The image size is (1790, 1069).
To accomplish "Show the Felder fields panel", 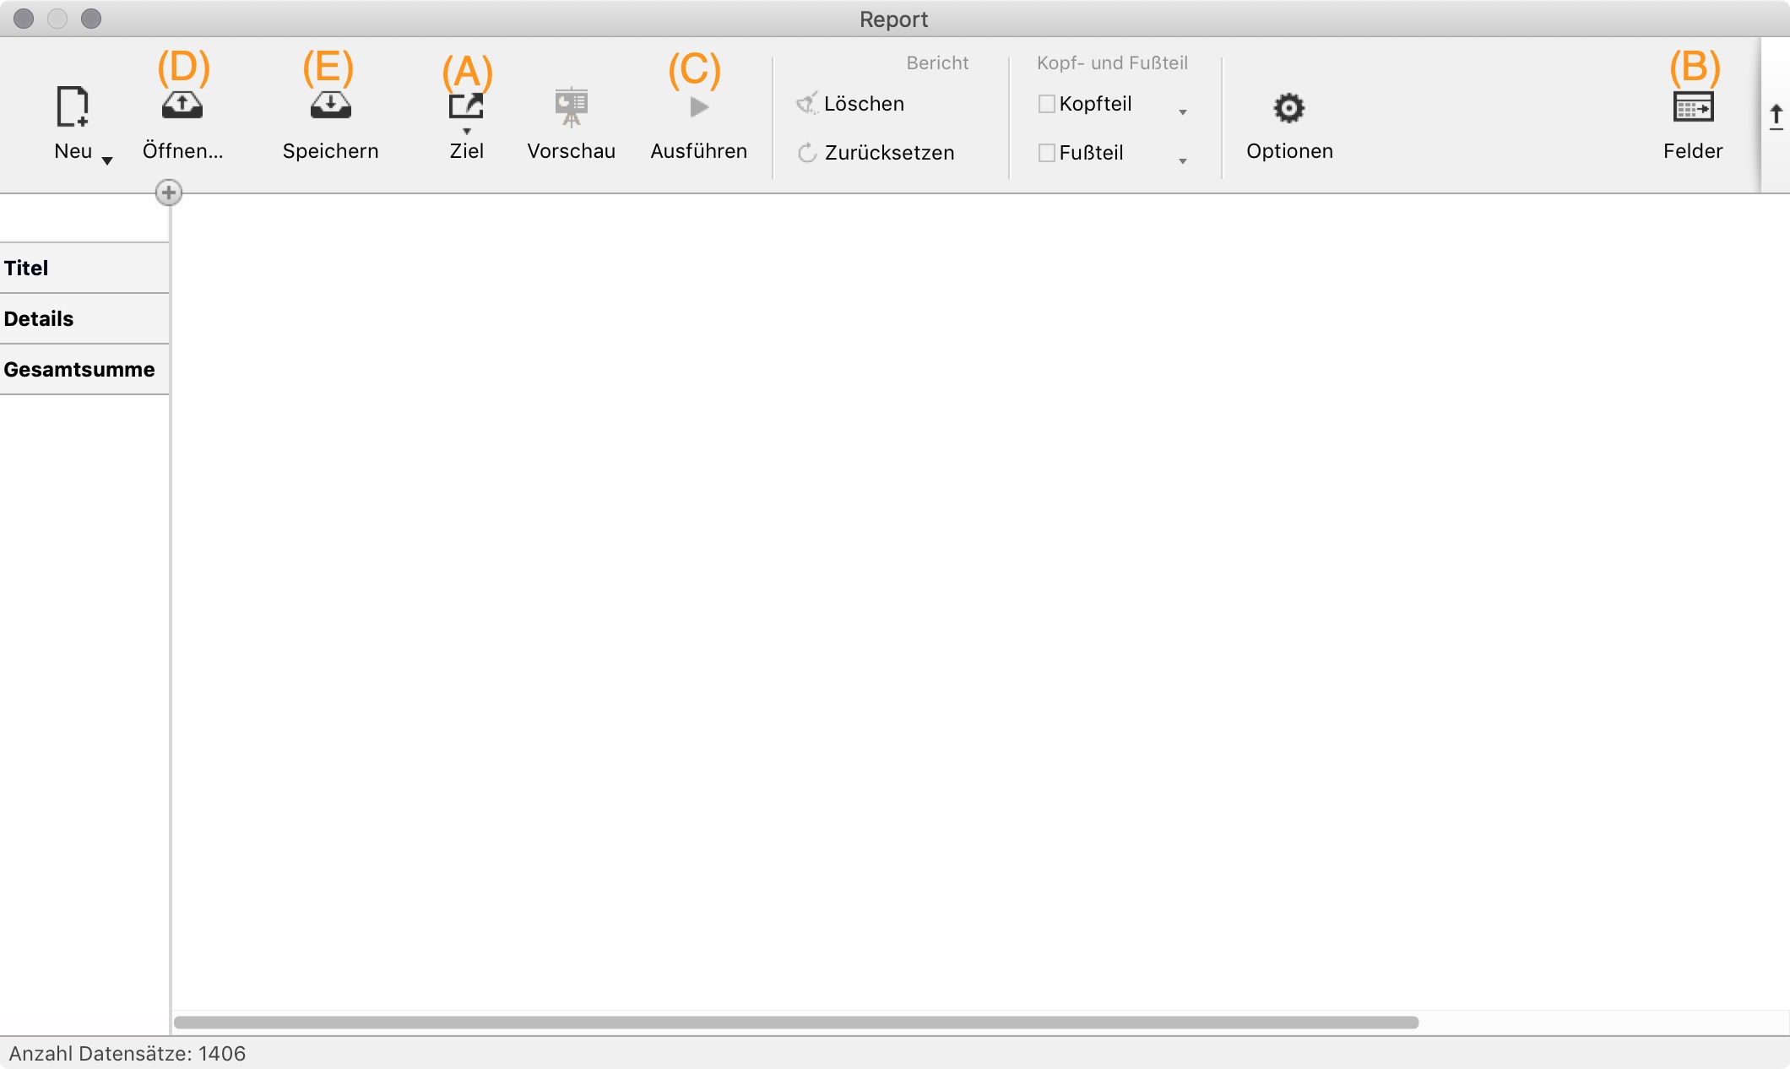I will tap(1693, 107).
